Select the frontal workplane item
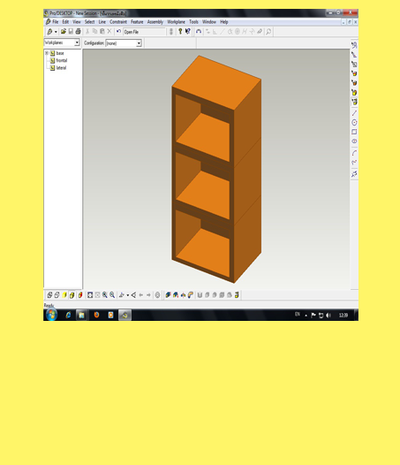The height and width of the screenshot is (465, 400). (62, 60)
